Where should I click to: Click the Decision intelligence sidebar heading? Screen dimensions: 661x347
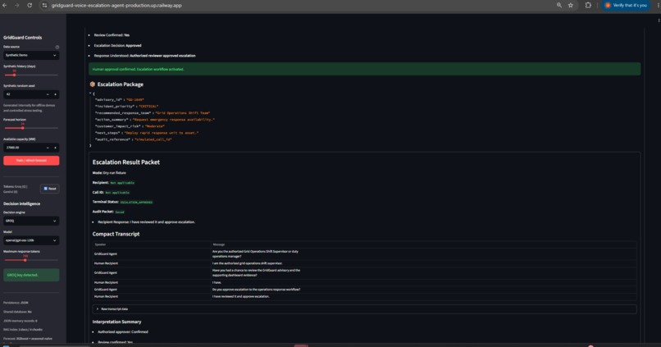(22, 203)
